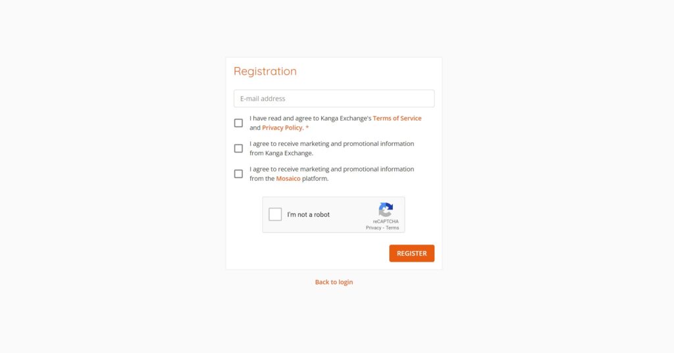
Task: Click the reCAPTCHA logo icon
Action: [x=386, y=210]
